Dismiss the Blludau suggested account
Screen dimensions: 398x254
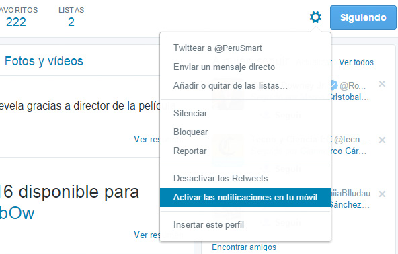[x=382, y=194]
